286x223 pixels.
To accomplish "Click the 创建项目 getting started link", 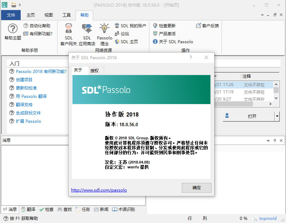I will pyautogui.click(x=24, y=80).
